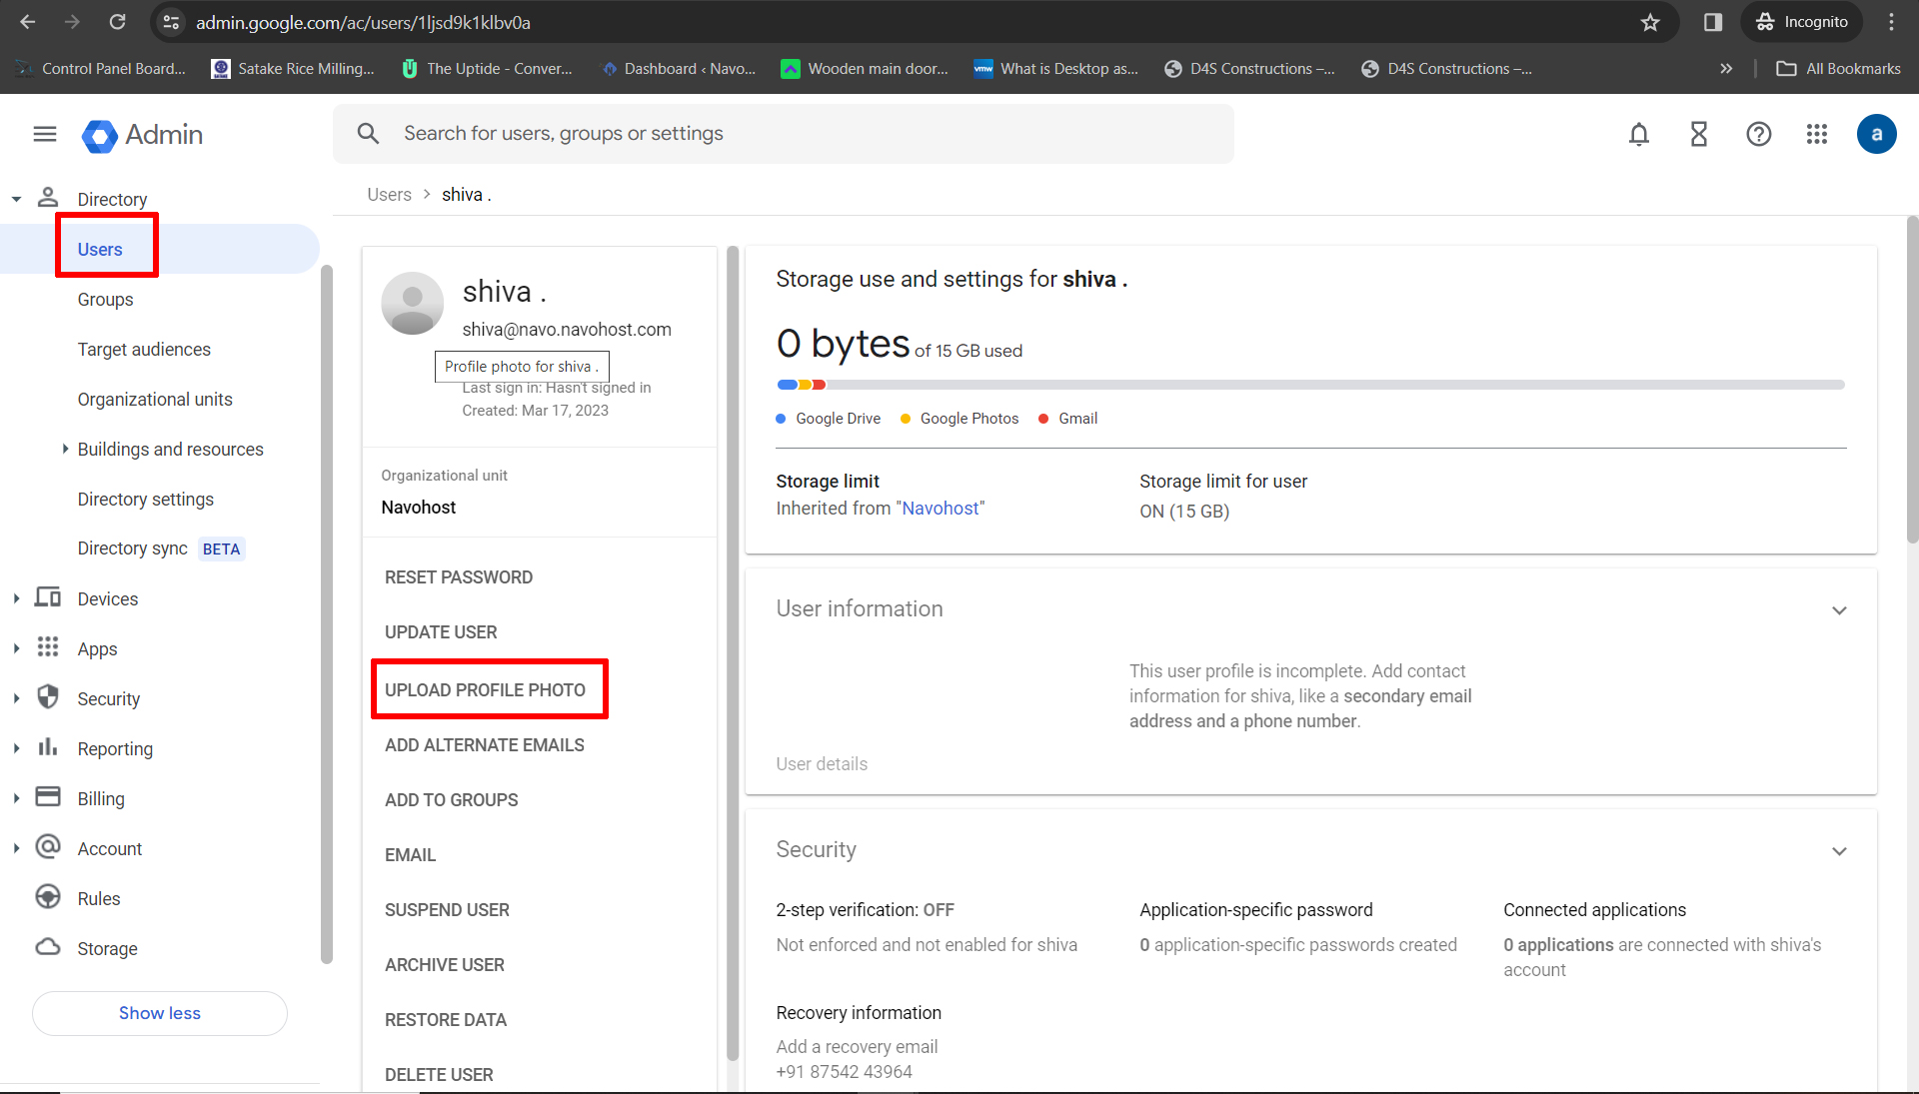Click shiva's profile photo placeholder
The image size is (1919, 1094).
click(x=412, y=303)
